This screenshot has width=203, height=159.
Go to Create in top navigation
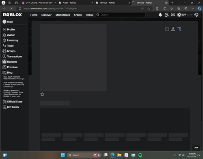click(78, 15)
